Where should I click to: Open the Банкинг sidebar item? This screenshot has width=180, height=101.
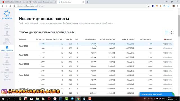click(x=7, y=56)
